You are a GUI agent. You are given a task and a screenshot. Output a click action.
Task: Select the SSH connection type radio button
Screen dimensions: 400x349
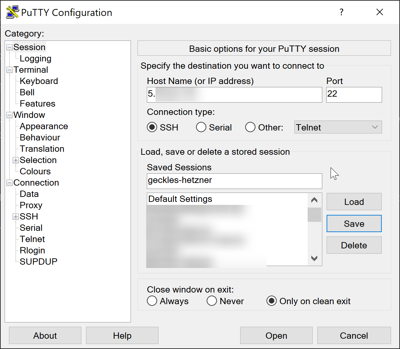point(152,127)
